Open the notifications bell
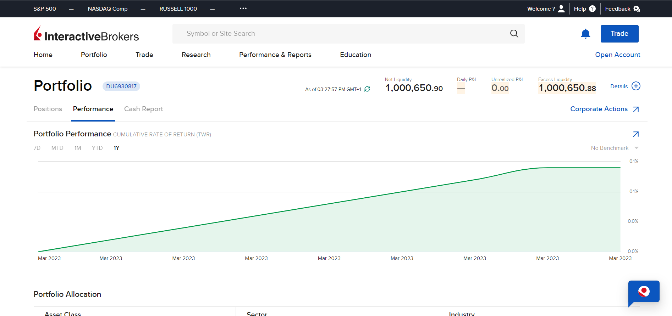The width and height of the screenshot is (672, 316). click(585, 34)
